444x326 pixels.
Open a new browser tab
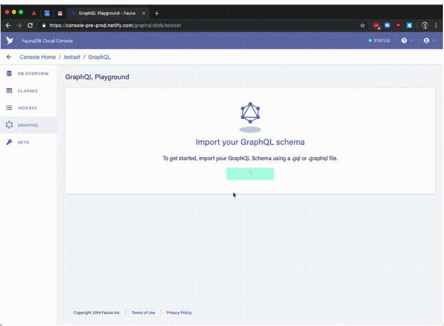[x=156, y=13]
